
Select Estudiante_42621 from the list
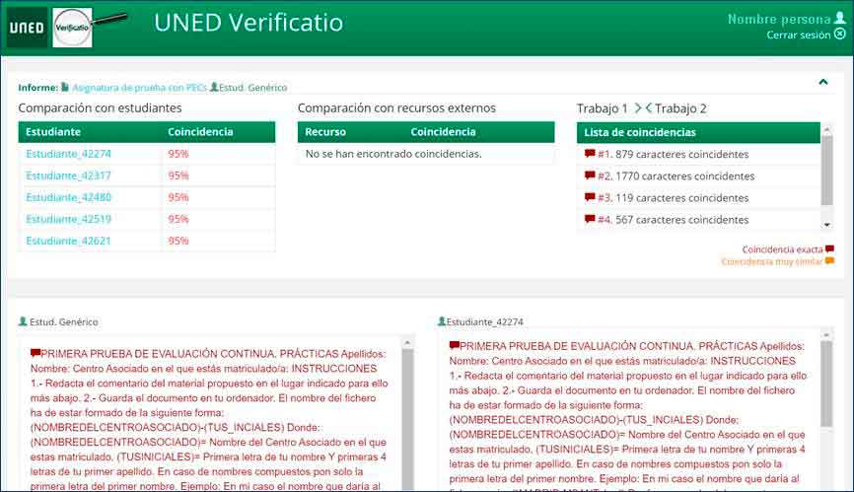68,241
